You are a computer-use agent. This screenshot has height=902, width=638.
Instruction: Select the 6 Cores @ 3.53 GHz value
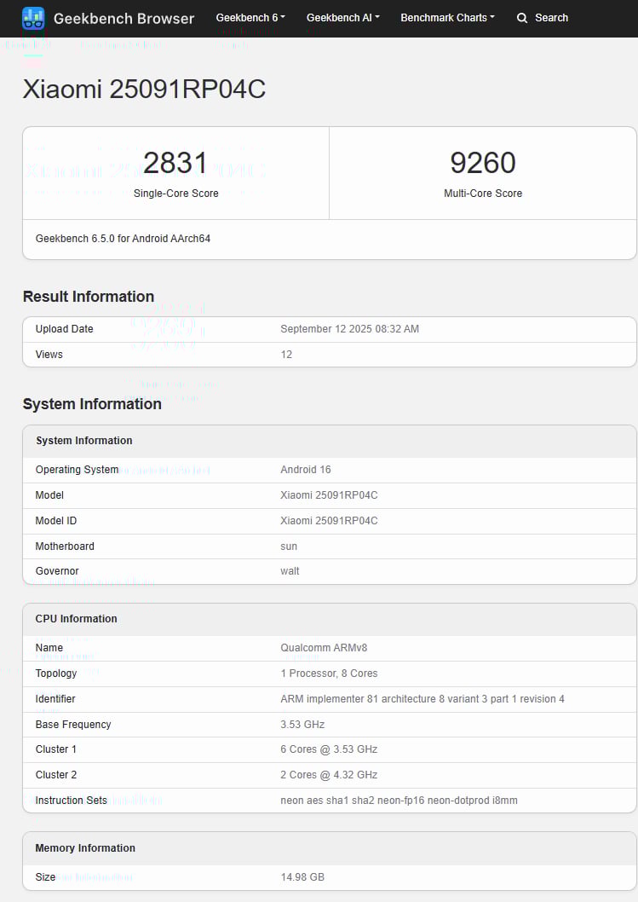pyautogui.click(x=329, y=749)
